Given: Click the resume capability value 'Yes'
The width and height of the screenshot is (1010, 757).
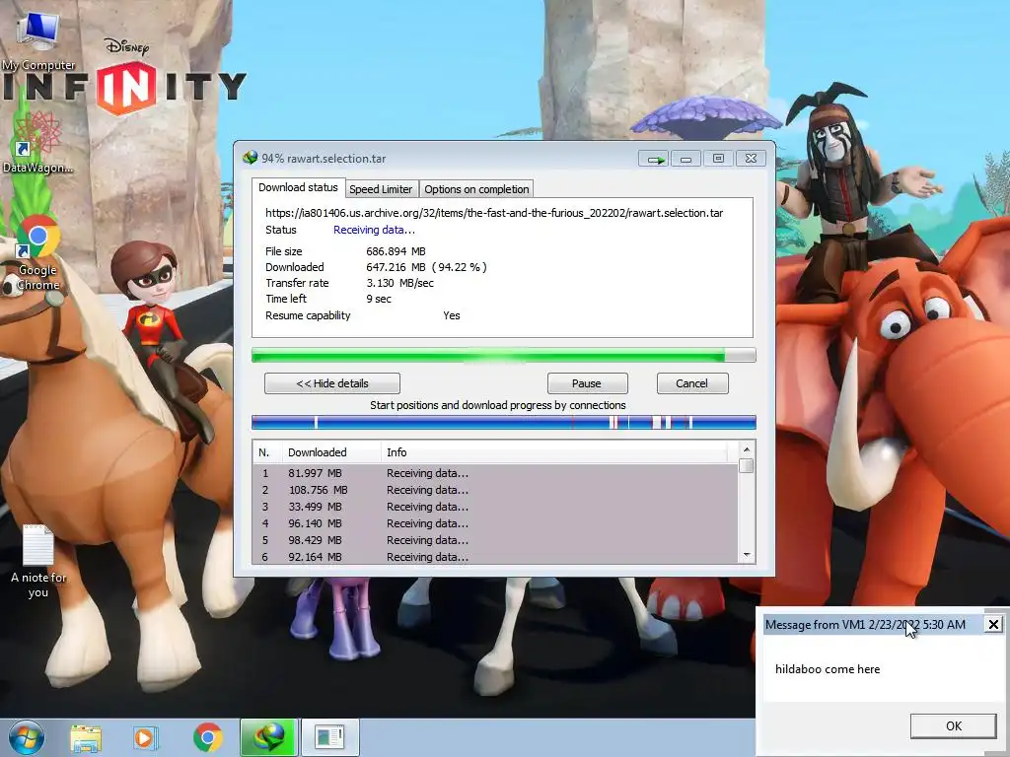Looking at the screenshot, I should point(452,315).
